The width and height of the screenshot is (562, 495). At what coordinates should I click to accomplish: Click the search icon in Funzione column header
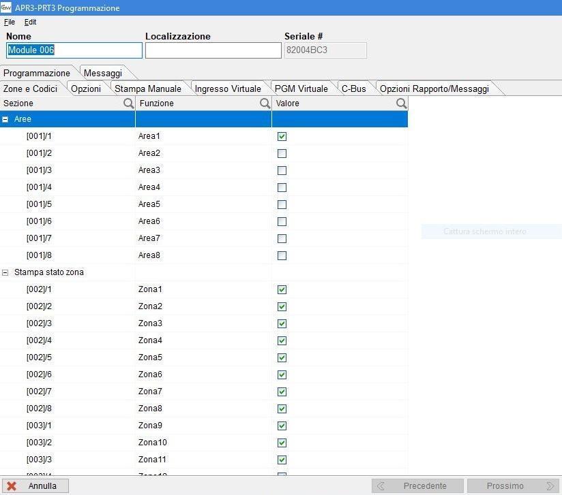[265, 103]
